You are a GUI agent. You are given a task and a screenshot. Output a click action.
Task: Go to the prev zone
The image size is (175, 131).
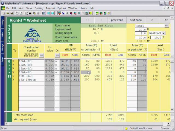tap(117, 20)
